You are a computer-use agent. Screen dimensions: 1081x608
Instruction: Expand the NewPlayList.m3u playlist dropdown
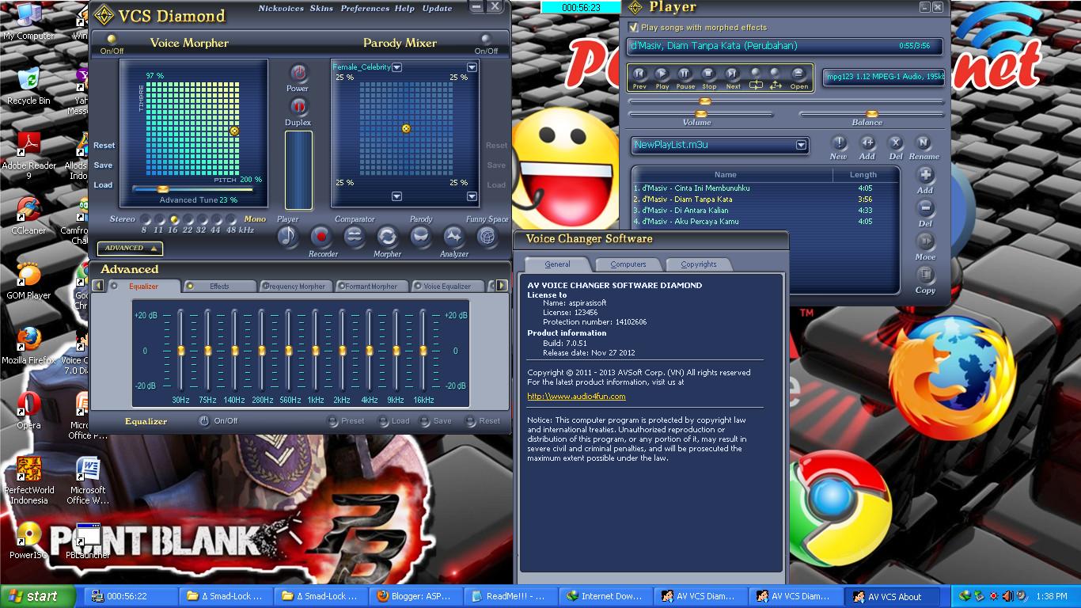pyautogui.click(x=801, y=145)
